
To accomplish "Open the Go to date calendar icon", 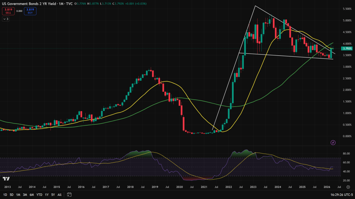I will pyautogui.click(x=69, y=195).
